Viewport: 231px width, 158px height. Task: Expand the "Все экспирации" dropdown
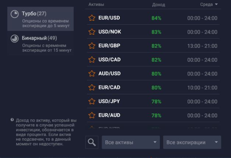tap(192, 142)
